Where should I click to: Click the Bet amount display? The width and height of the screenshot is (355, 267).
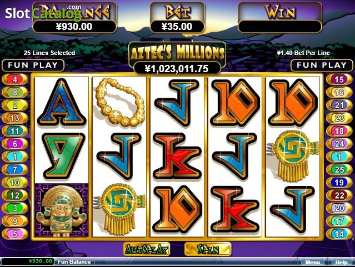(x=177, y=27)
